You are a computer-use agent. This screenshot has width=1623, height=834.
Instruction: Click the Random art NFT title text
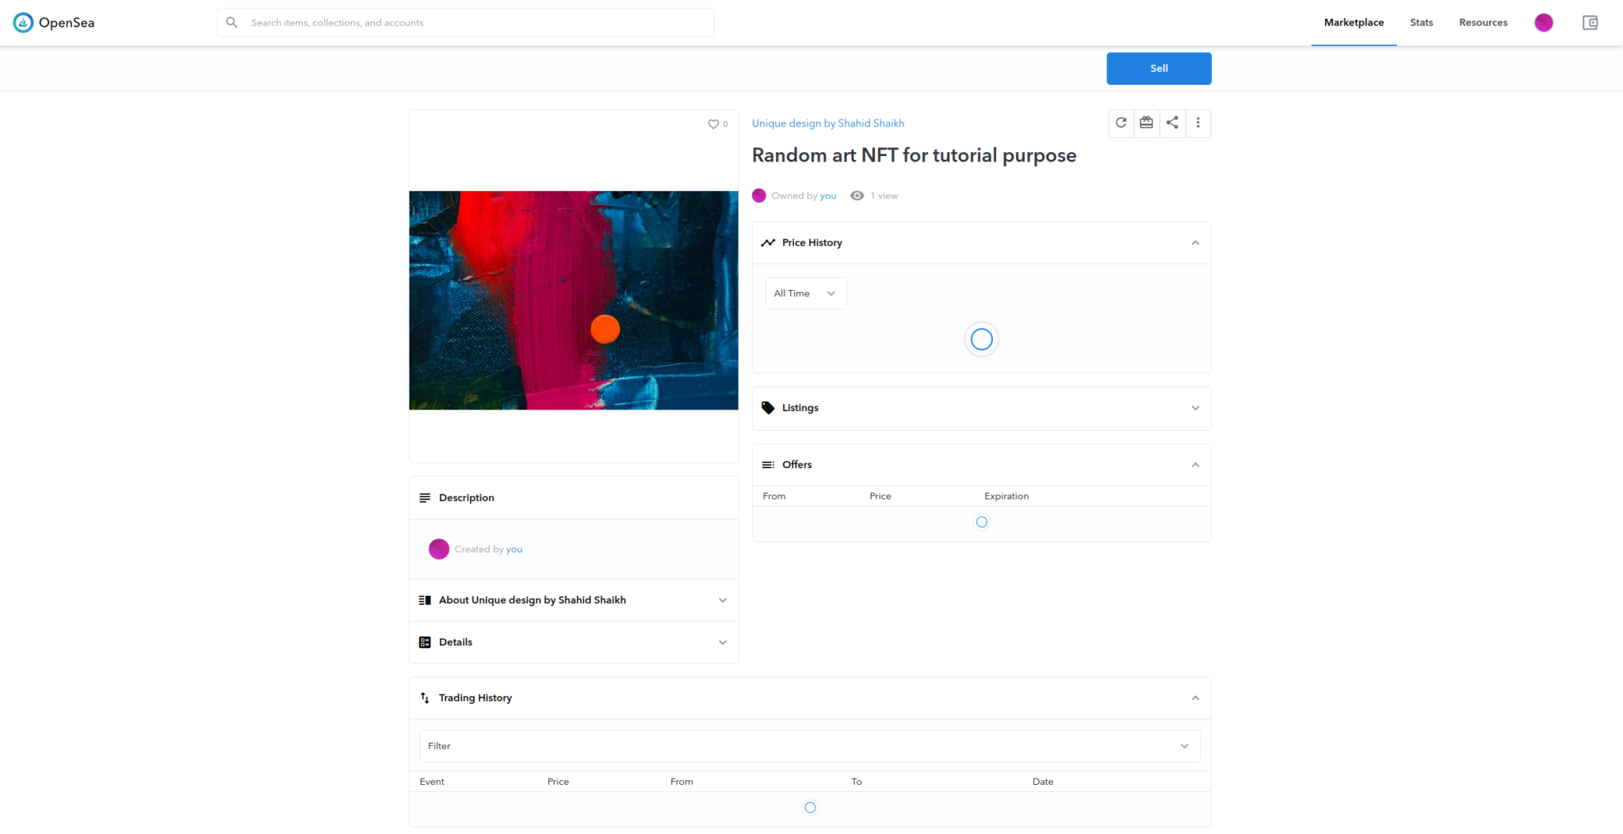(914, 155)
